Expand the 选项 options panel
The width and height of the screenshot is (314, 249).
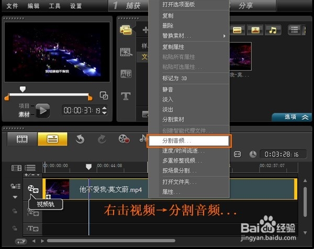tap(292, 117)
